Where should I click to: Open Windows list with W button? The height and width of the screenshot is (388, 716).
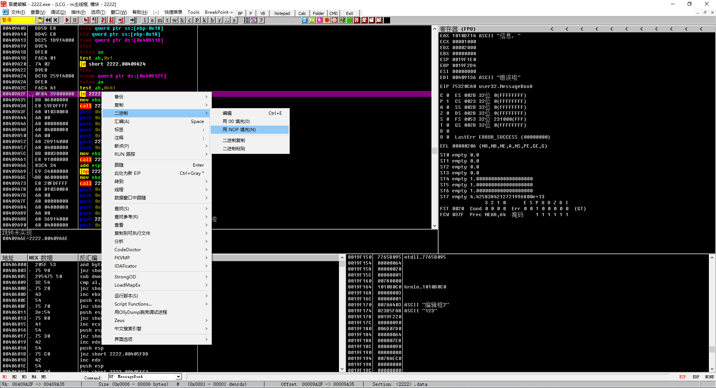(x=175, y=20)
